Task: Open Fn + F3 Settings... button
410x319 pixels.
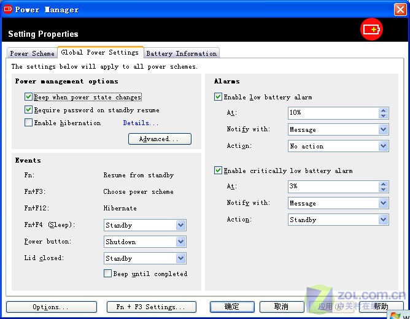Action: [152, 307]
